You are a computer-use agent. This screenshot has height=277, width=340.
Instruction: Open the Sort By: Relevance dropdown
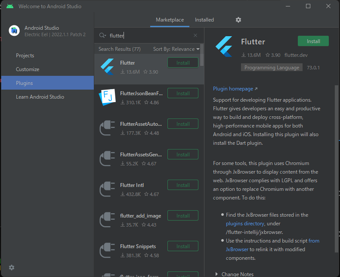(x=176, y=49)
